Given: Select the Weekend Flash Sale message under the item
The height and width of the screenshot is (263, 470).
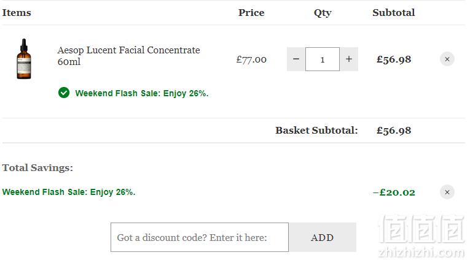Looking at the screenshot, I should tap(142, 93).
